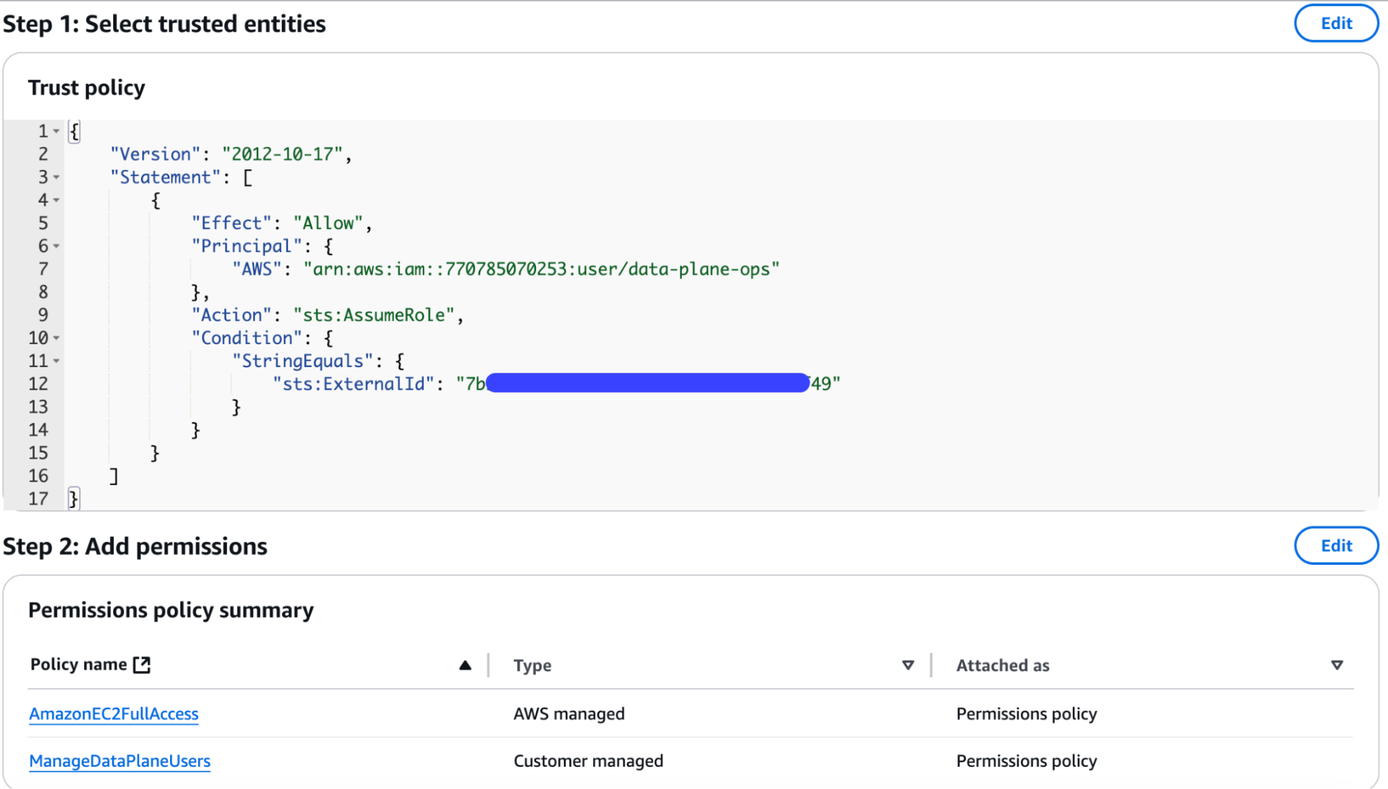Click line number 7 in the trust policy editor
Image resolution: width=1388 pixels, height=789 pixels.
43,269
